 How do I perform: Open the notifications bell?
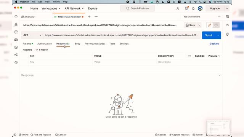pyautogui.click(x=193, y=8)
